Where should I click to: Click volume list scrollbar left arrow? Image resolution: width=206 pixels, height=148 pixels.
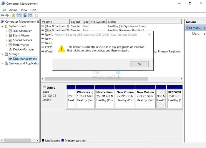click(43, 79)
